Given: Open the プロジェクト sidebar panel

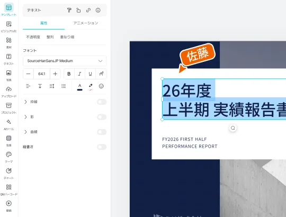Looking at the screenshot, I should pyautogui.click(x=9, y=108).
